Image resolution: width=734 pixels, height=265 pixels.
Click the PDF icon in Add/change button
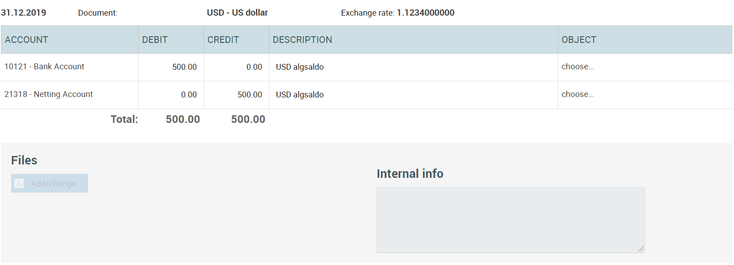[x=19, y=184]
